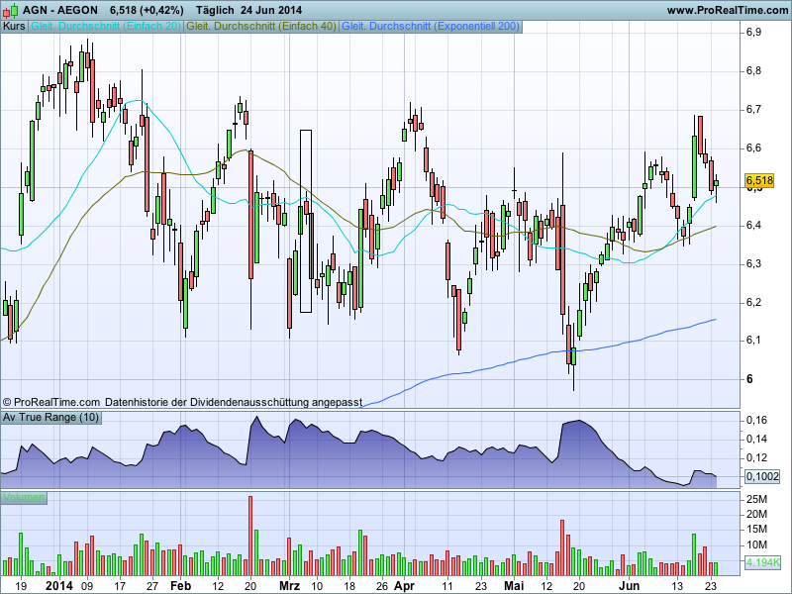The width and height of the screenshot is (792, 594).
Task: Click the 19 date label on time axis
Action: click(21, 586)
